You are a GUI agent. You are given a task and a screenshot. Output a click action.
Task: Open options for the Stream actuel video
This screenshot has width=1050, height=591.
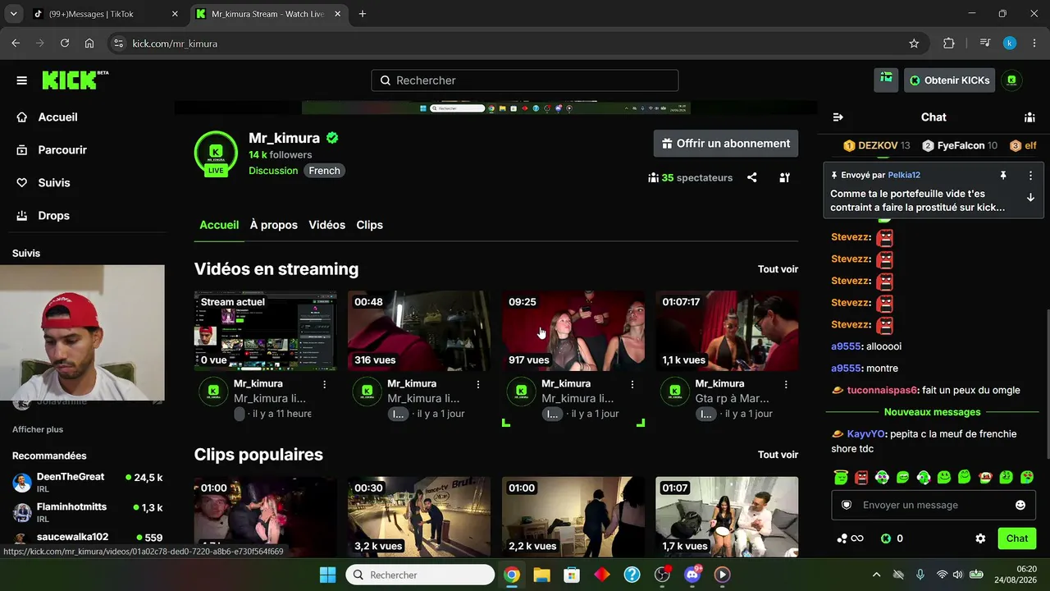[325, 384]
